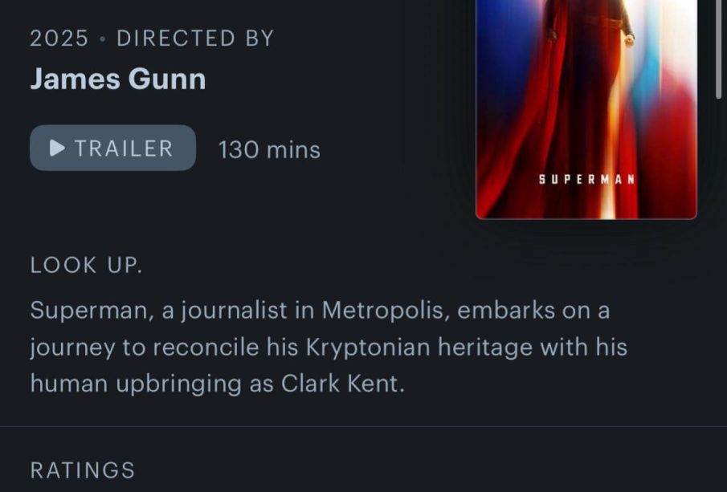727x492 pixels.
Task: Click the dot separator after 2025
Action: tap(102, 39)
